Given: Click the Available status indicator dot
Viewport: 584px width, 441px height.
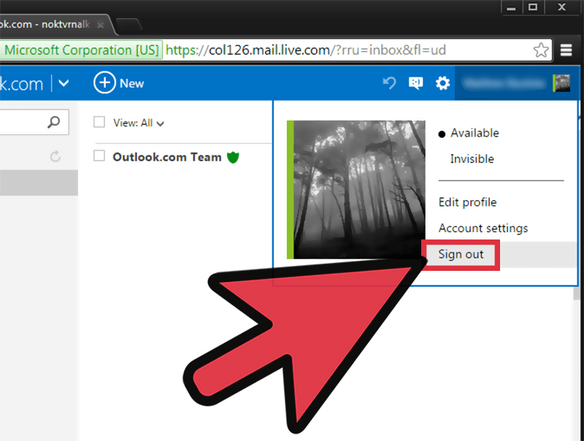Looking at the screenshot, I should (x=442, y=133).
